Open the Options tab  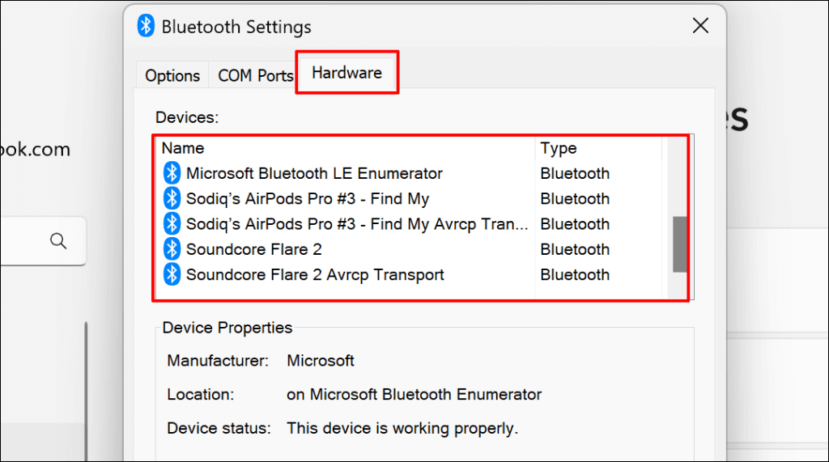coord(172,75)
